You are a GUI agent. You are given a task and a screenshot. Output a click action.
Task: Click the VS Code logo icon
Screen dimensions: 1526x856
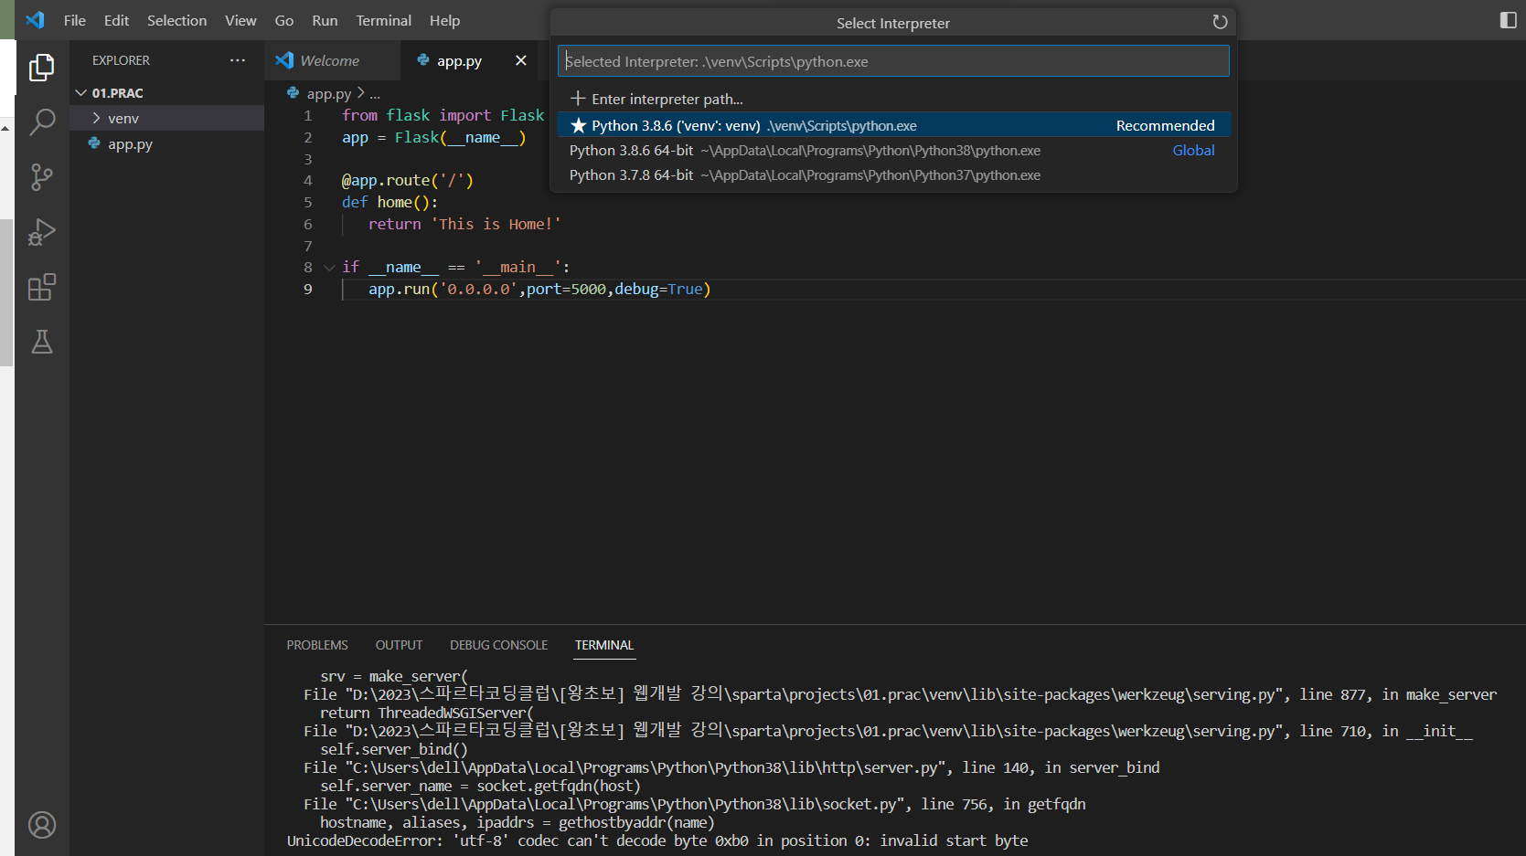pos(35,20)
